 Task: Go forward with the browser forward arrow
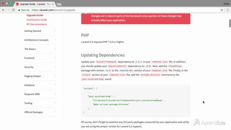pos(8,10)
